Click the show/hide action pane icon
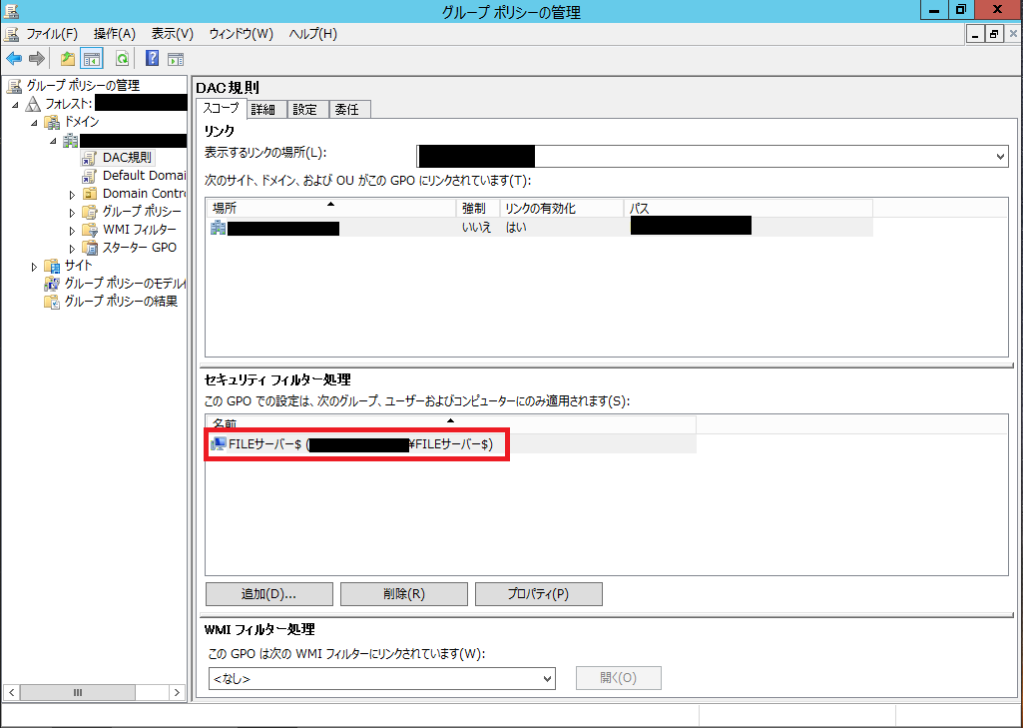This screenshot has width=1023, height=728. click(176, 58)
